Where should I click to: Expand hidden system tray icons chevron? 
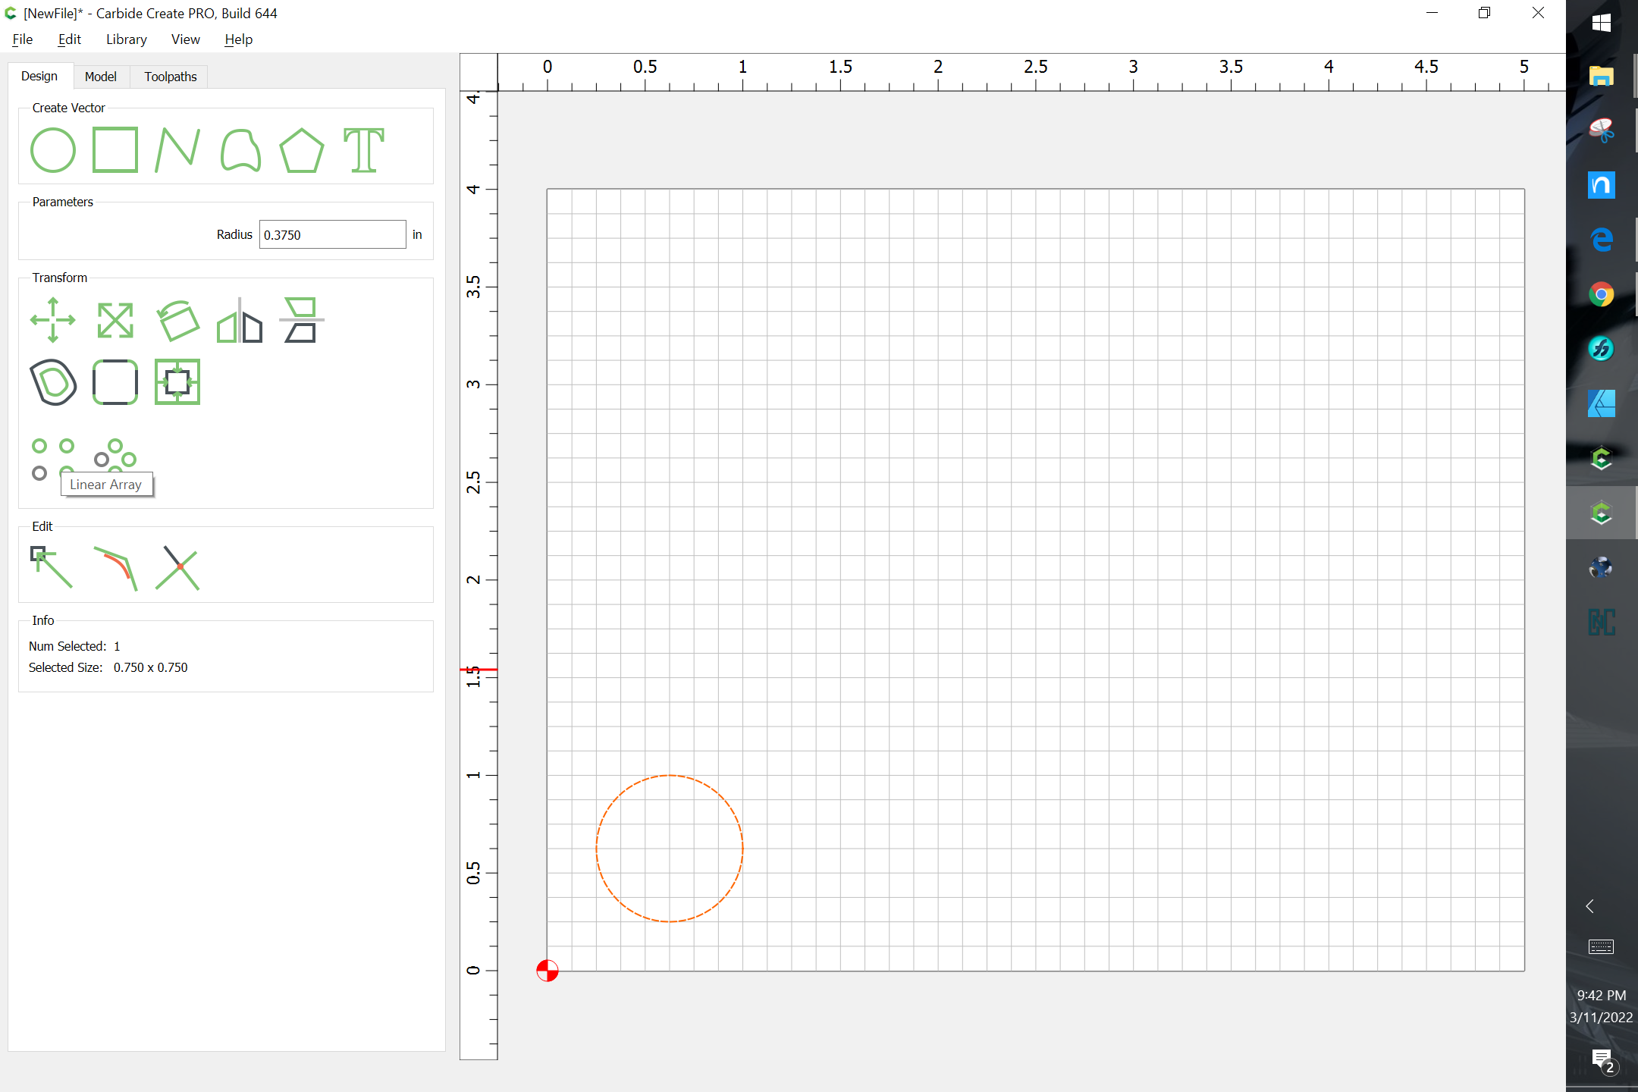click(1590, 906)
